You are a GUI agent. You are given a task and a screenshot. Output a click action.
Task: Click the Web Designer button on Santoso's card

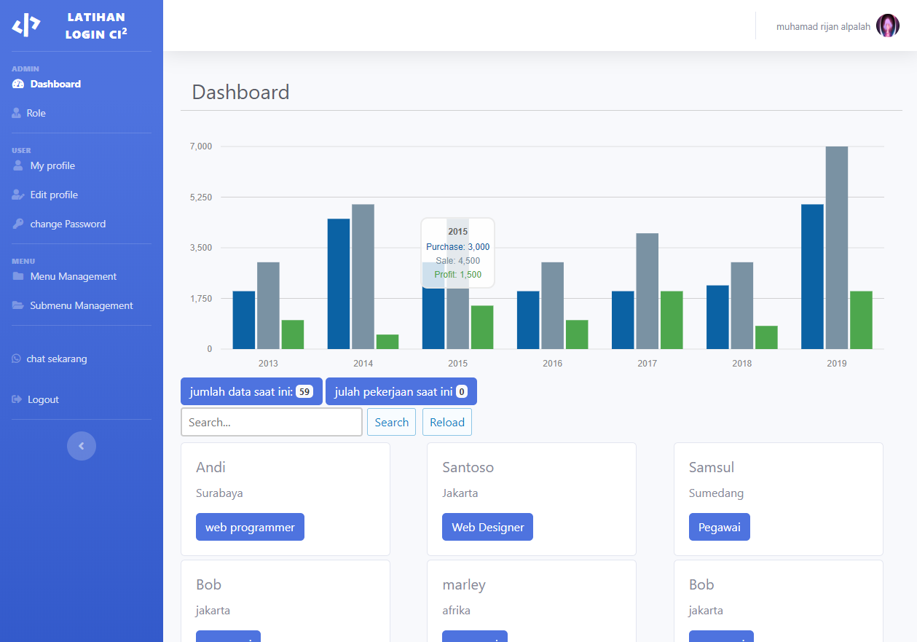pyautogui.click(x=487, y=527)
